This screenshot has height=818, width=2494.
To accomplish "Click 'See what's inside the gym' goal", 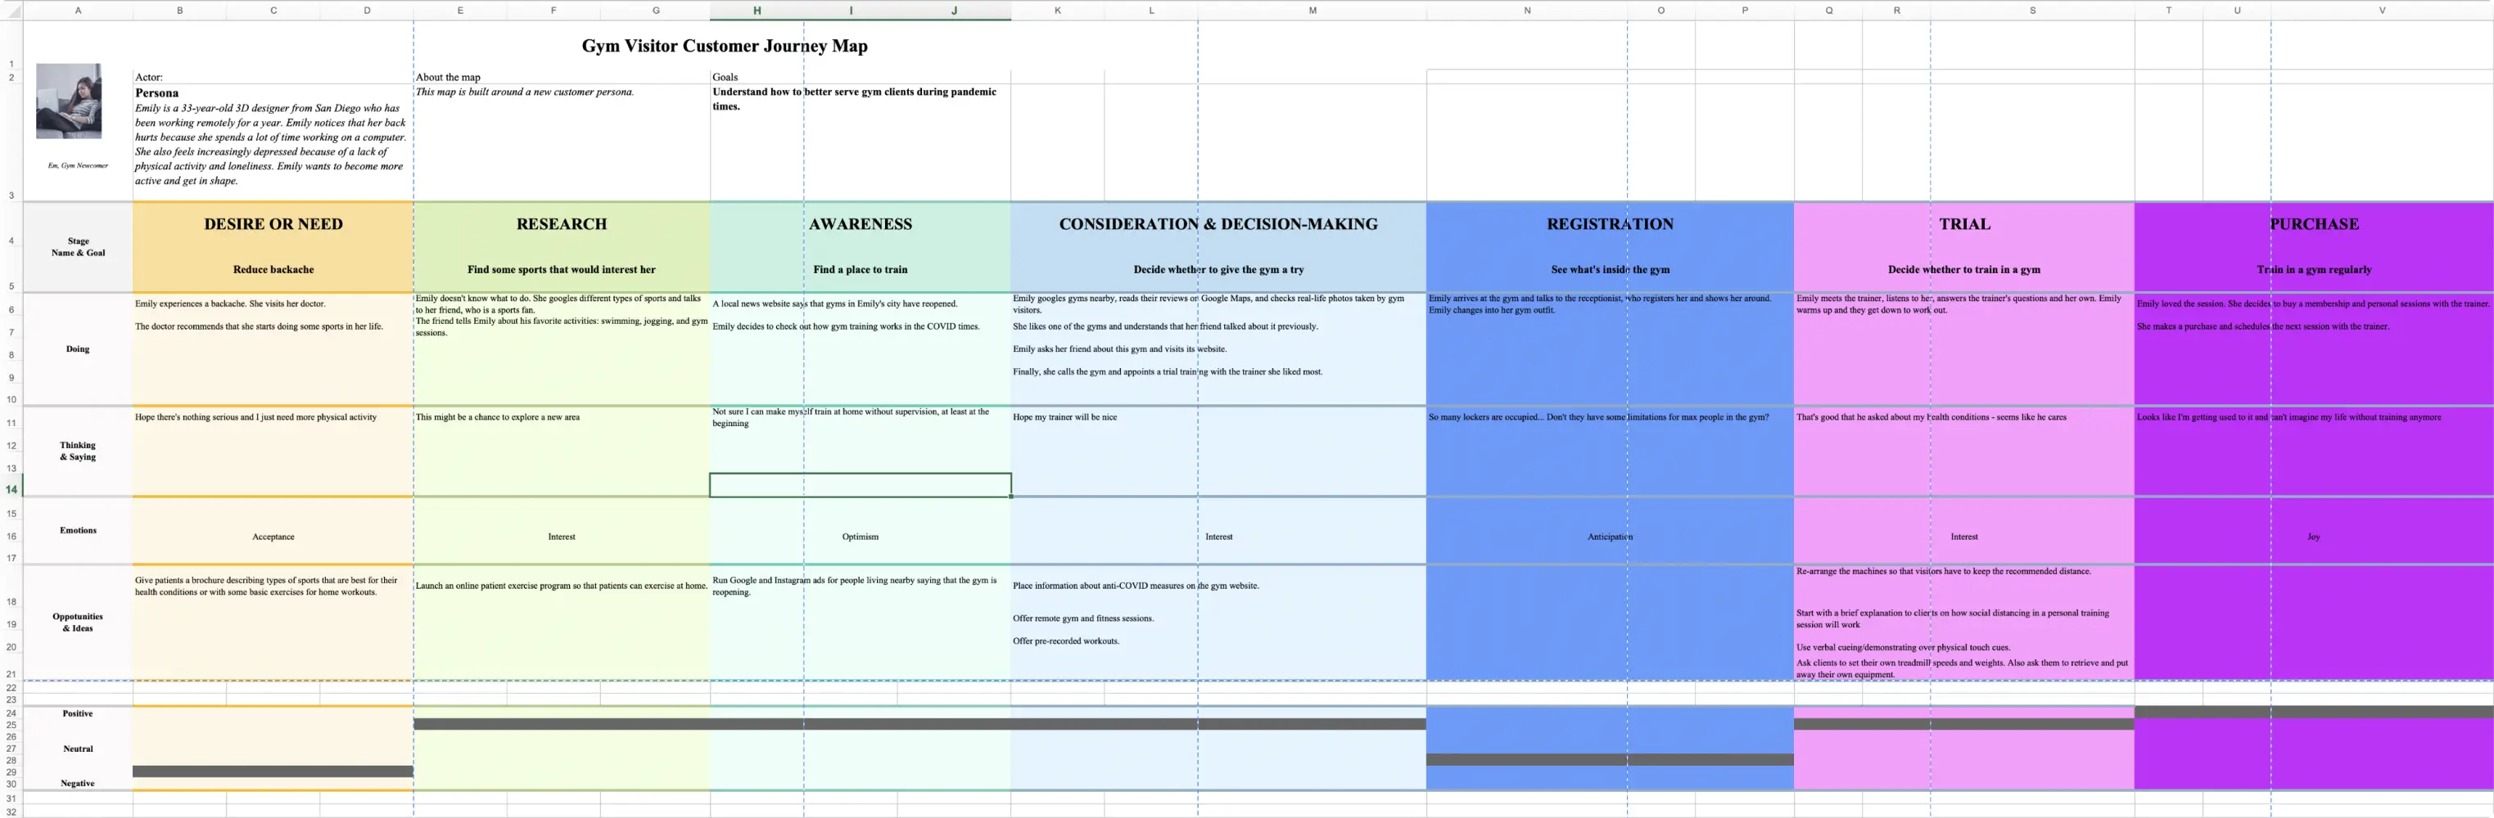I will pyautogui.click(x=1610, y=270).
